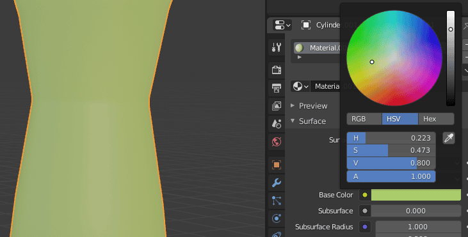The height and width of the screenshot is (237, 468).
Task: Switch color picker to RGB mode
Action: tap(364, 119)
